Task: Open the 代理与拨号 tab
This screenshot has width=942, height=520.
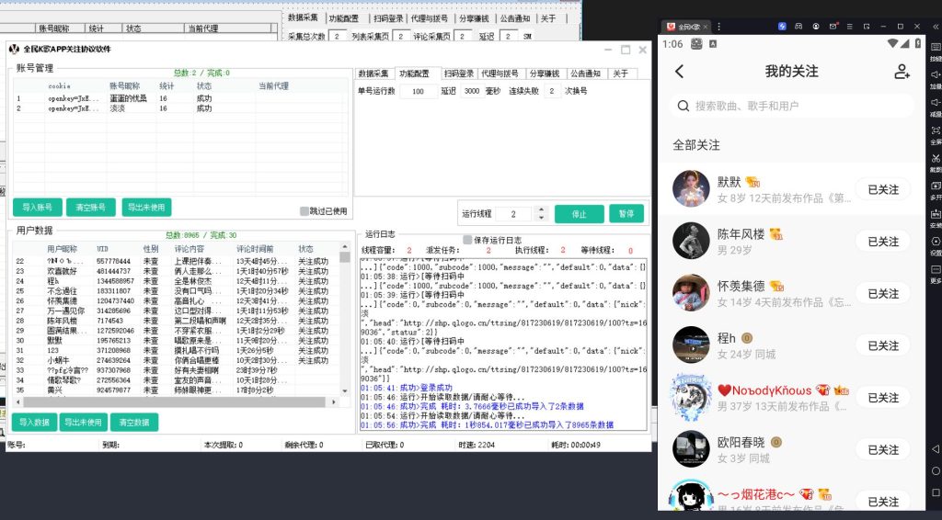Action: 500,73
